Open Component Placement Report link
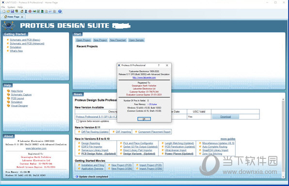Image resolution: width=289 pixels, height=186 pixels. coord(154,132)
